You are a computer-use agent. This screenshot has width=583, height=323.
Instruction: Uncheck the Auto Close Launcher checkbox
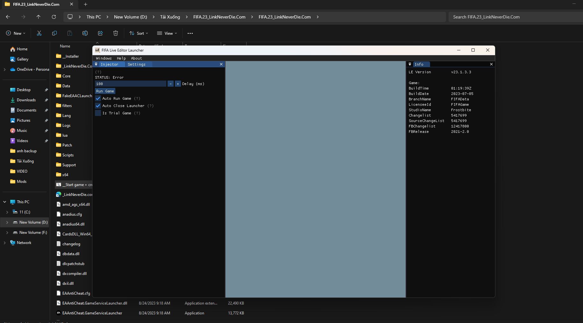[x=98, y=106]
